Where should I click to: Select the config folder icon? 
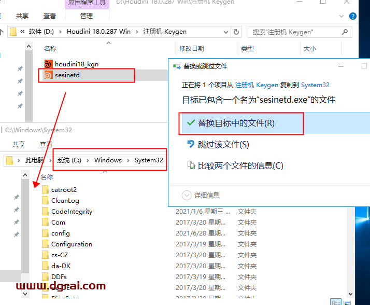pos(45,233)
